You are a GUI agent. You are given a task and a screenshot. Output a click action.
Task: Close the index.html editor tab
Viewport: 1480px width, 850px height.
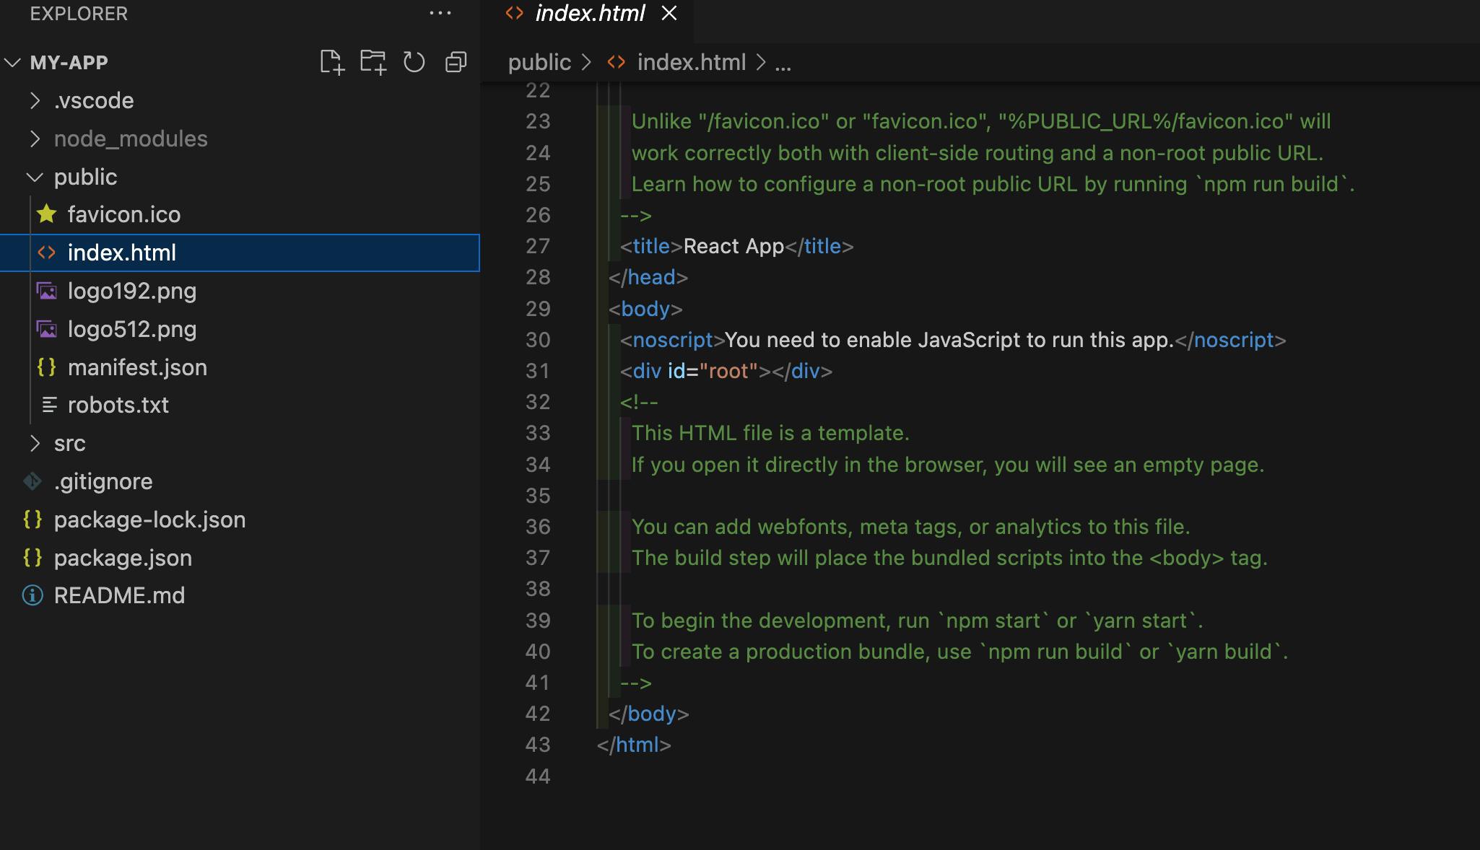click(x=669, y=13)
